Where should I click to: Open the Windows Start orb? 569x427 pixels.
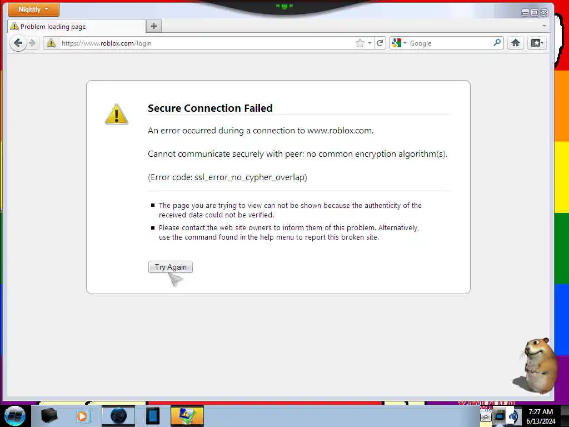[x=14, y=416]
